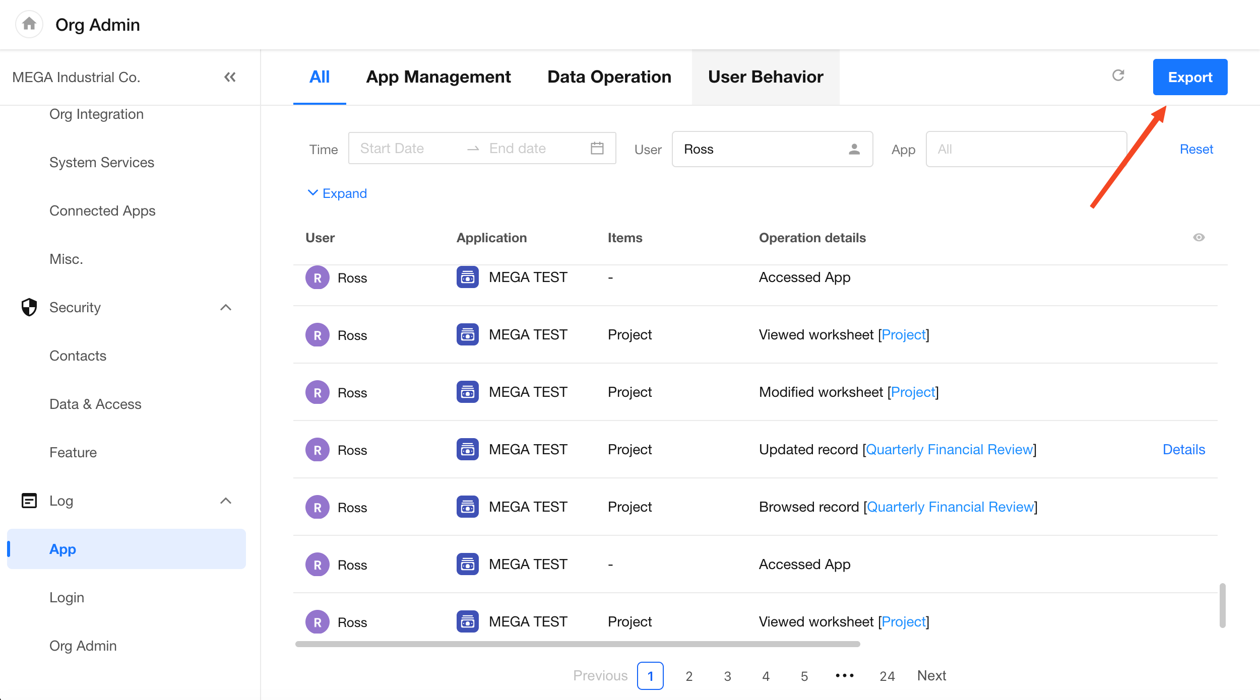Collapse the sidebar with double-chevron icon

[x=230, y=77]
